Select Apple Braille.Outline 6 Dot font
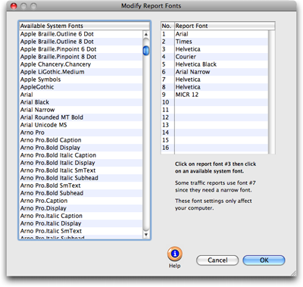303x287 pixels. point(81,34)
